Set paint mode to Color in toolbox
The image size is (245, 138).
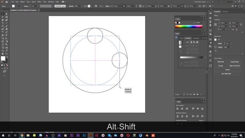[x=2, y=65]
